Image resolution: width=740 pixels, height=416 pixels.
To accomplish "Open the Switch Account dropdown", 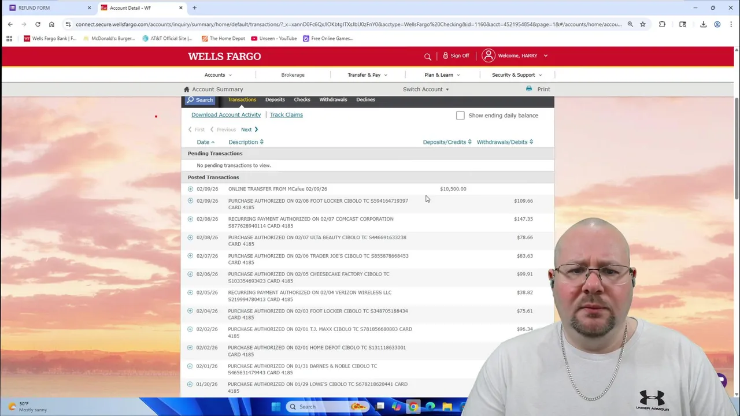I will click(x=426, y=90).
